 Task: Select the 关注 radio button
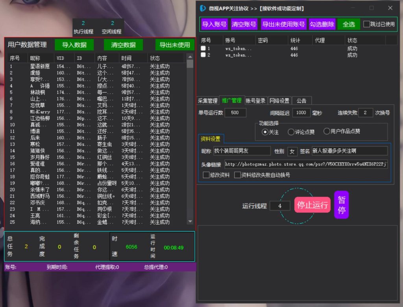[x=265, y=132]
